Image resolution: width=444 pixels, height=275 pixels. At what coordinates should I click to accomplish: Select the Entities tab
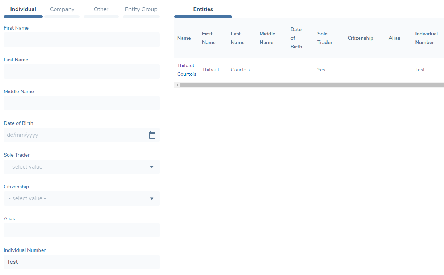pyautogui.click(x=203, y=10)
